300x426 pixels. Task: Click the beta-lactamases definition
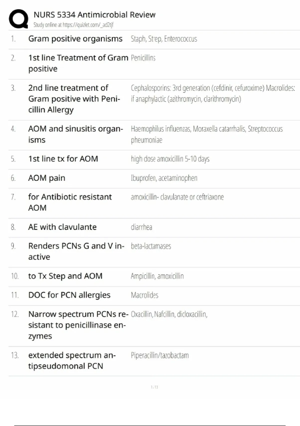tap(151, 246)
